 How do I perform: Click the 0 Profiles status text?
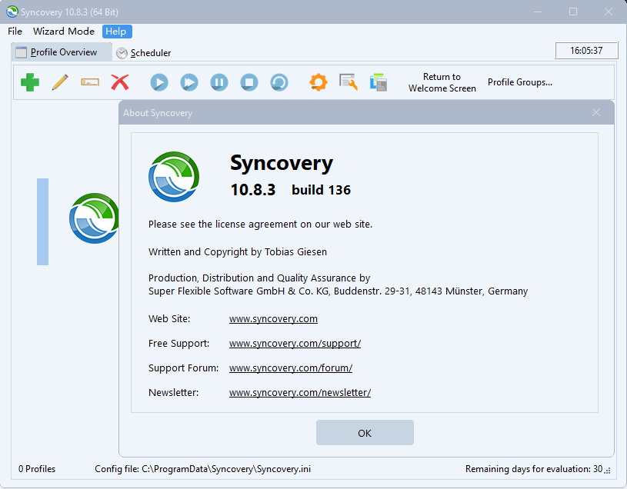pos(37,469)
